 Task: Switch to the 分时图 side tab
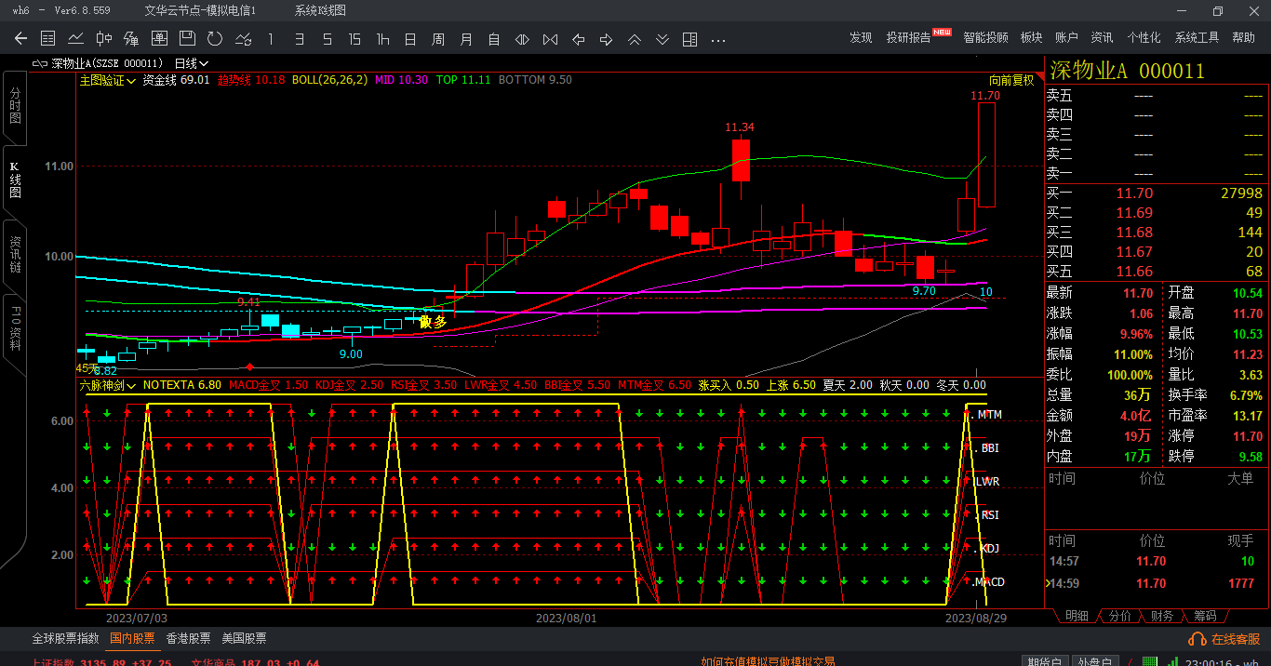click(x=15, y=107)
